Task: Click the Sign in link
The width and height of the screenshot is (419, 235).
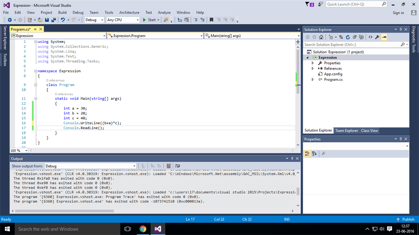Action: pos(398,13)
